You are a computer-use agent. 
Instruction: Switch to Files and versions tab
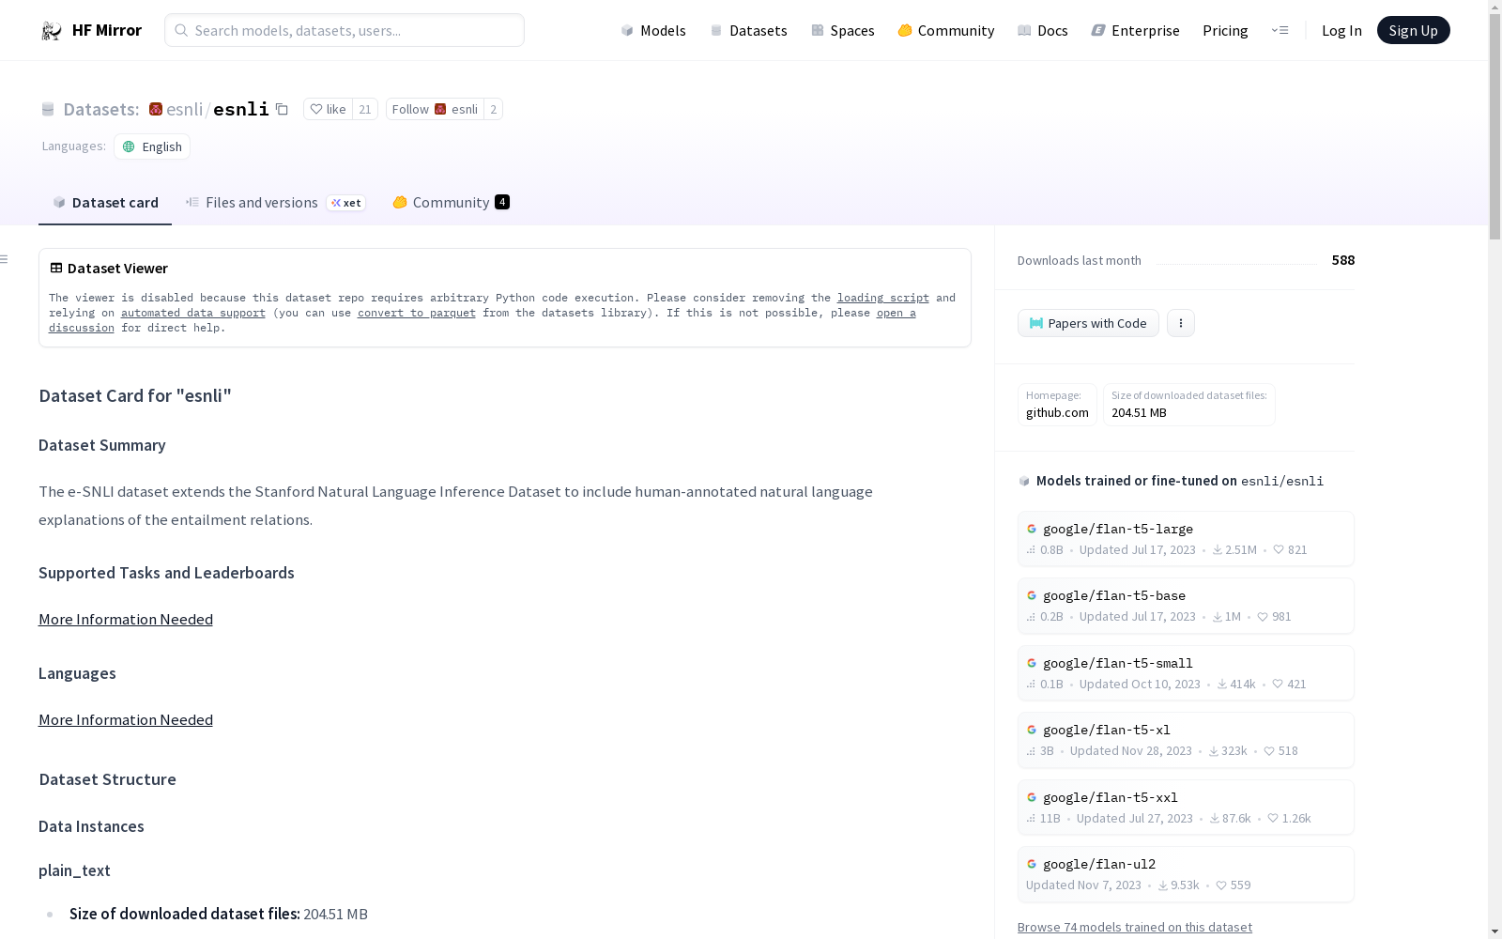coord(275,202)
